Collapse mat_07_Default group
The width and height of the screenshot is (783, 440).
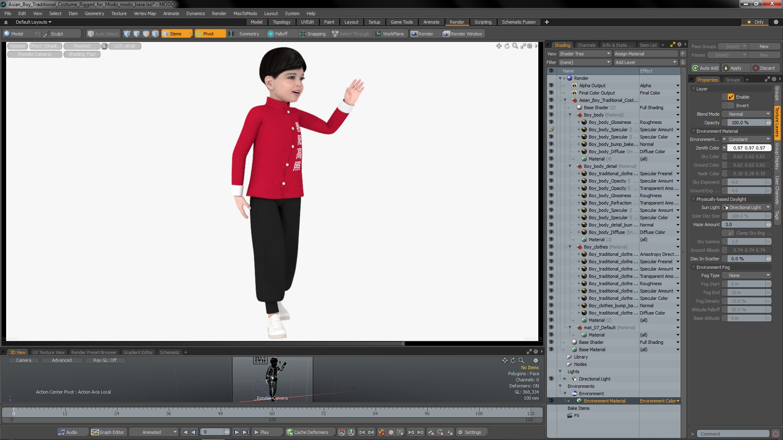coord(570,328)
